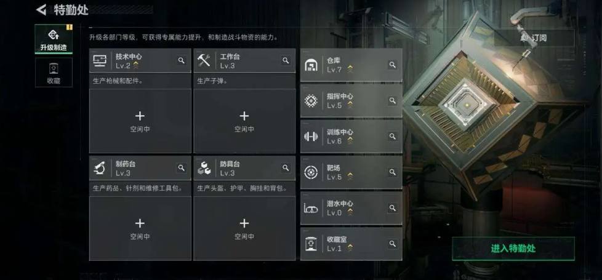Click the magnifier icon on 仓库

click(x=392, y=65)
